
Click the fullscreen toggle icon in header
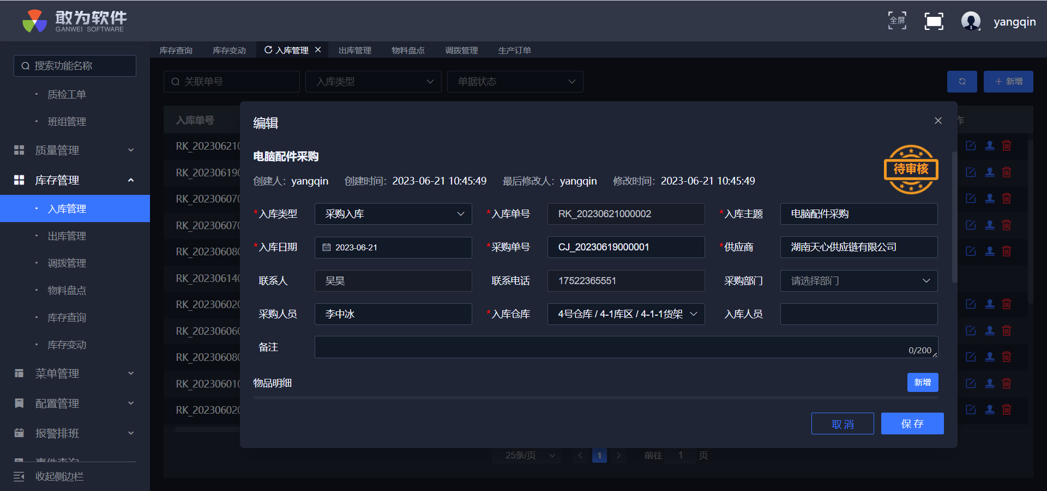click(934, 21)
